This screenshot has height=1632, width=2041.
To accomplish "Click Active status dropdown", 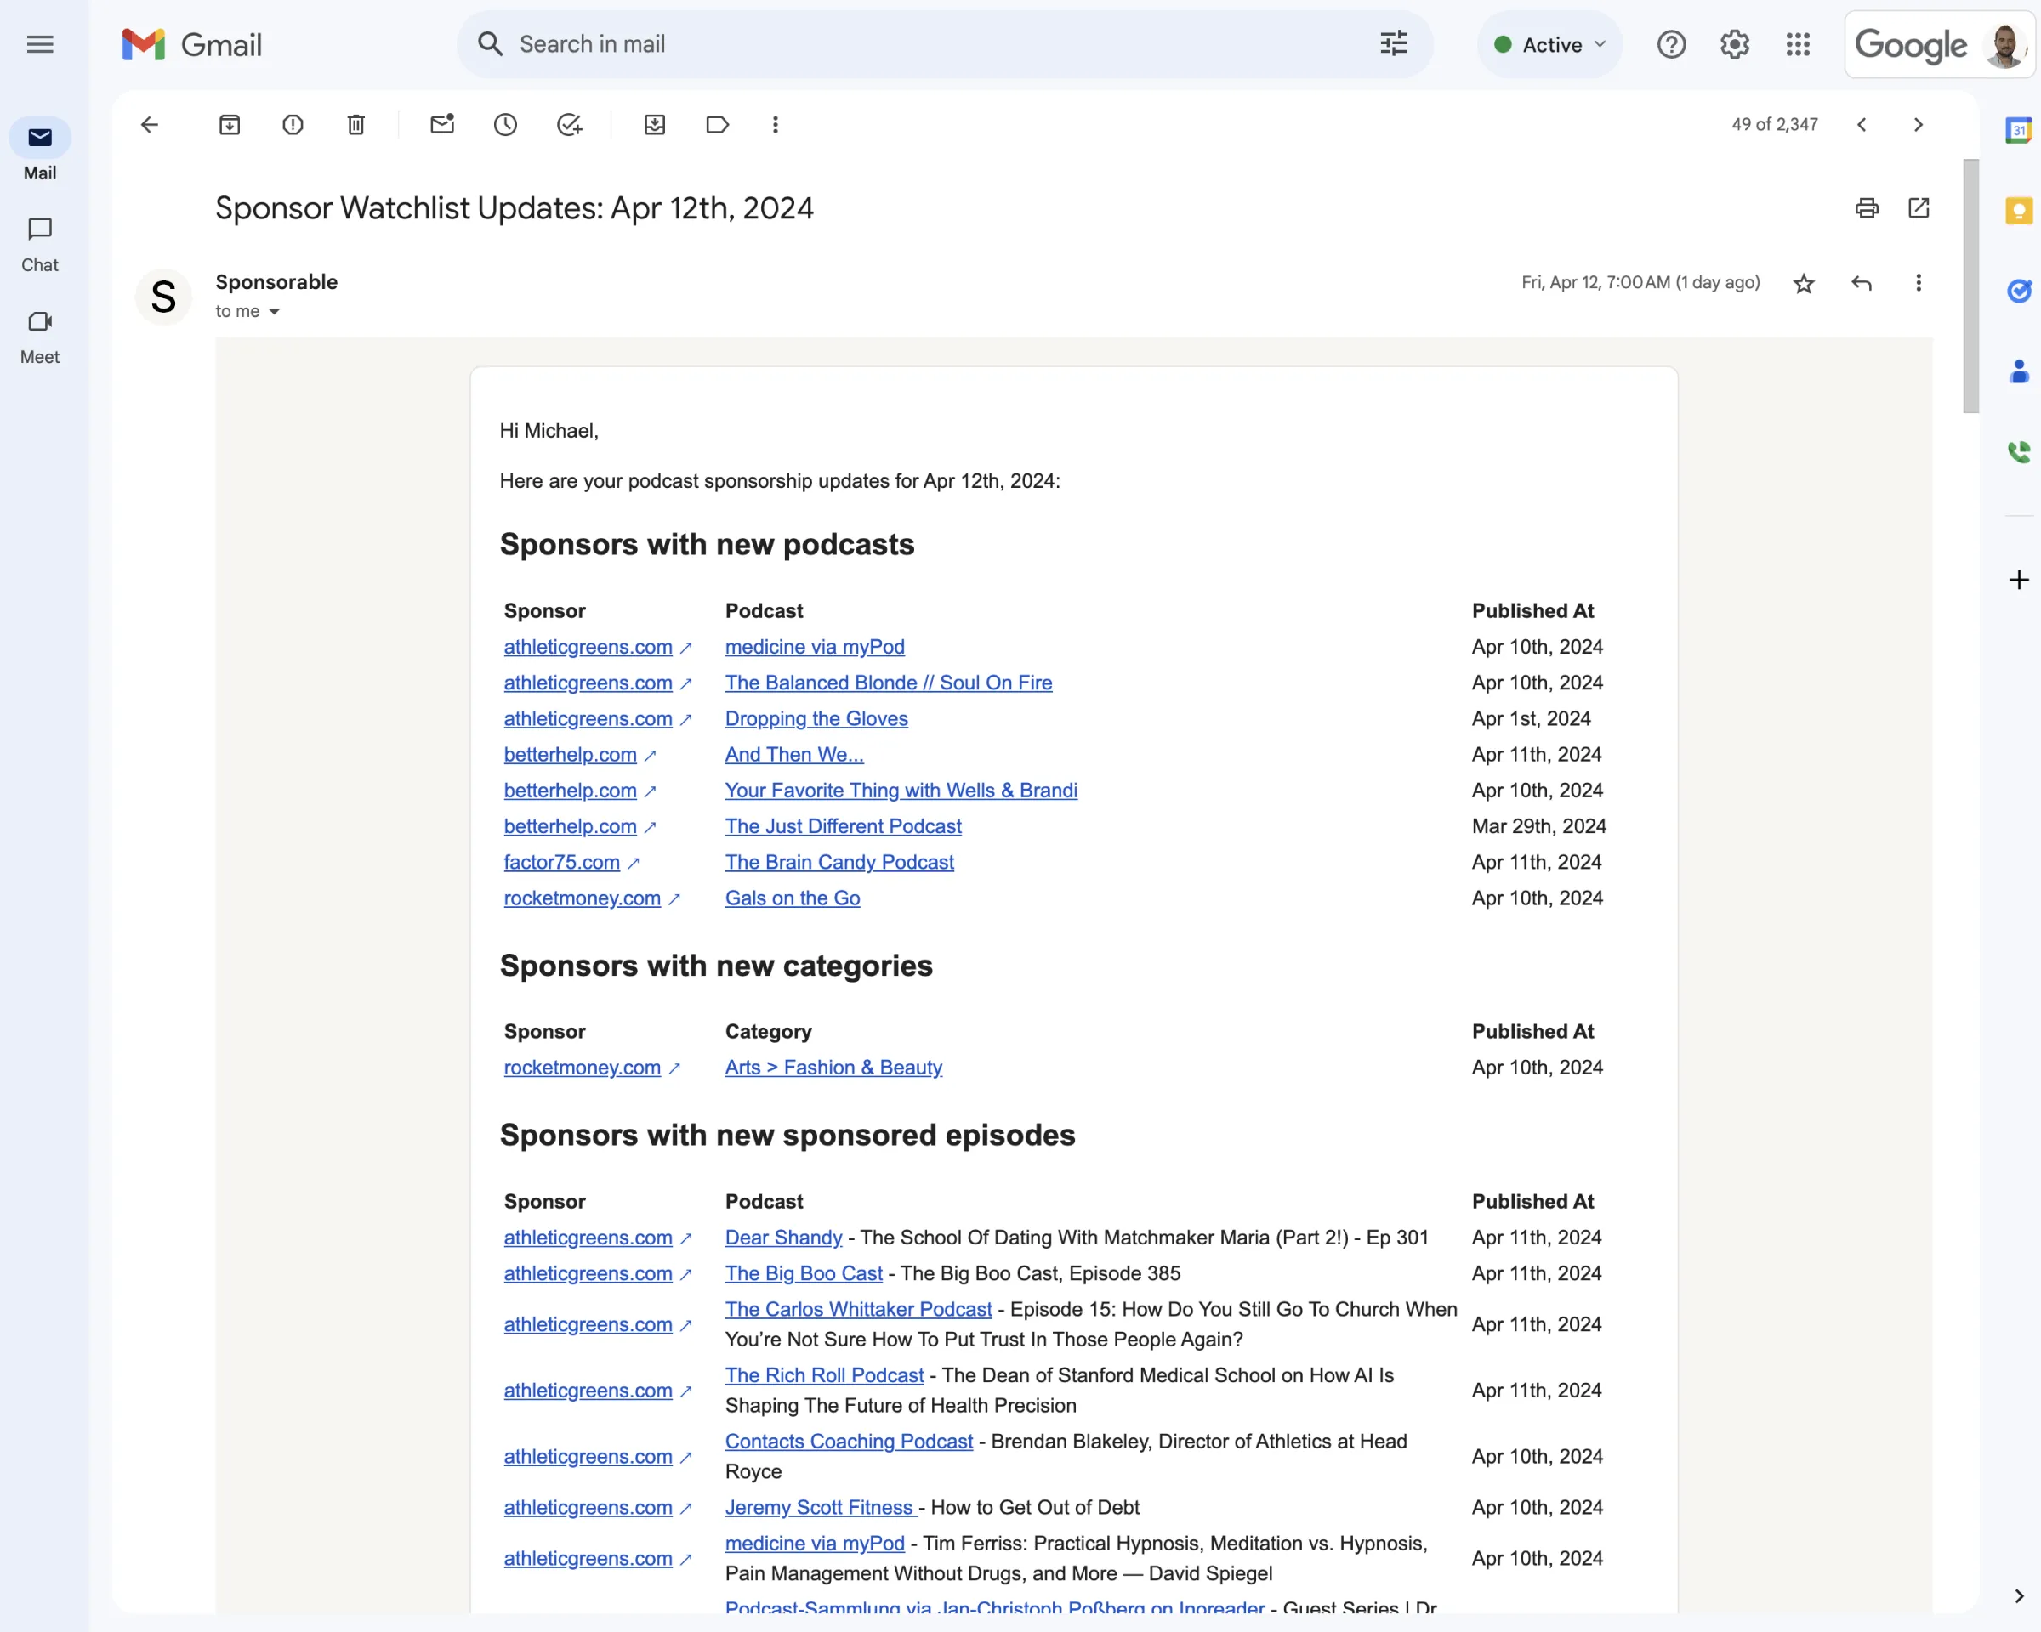I will click(1548, 43).
